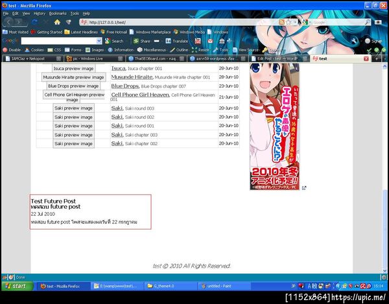Open the Musunde Hiraite title link
This screenshot has width=389, height=304.
132,77
